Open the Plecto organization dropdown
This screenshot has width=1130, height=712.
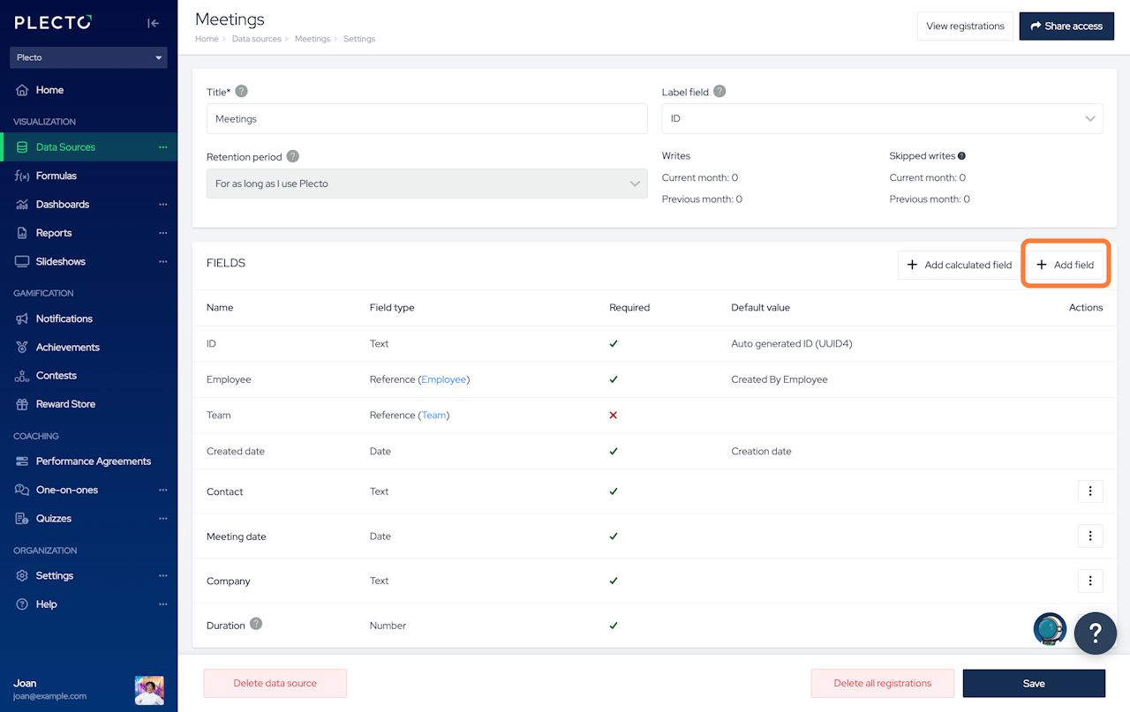coord(88,57)
